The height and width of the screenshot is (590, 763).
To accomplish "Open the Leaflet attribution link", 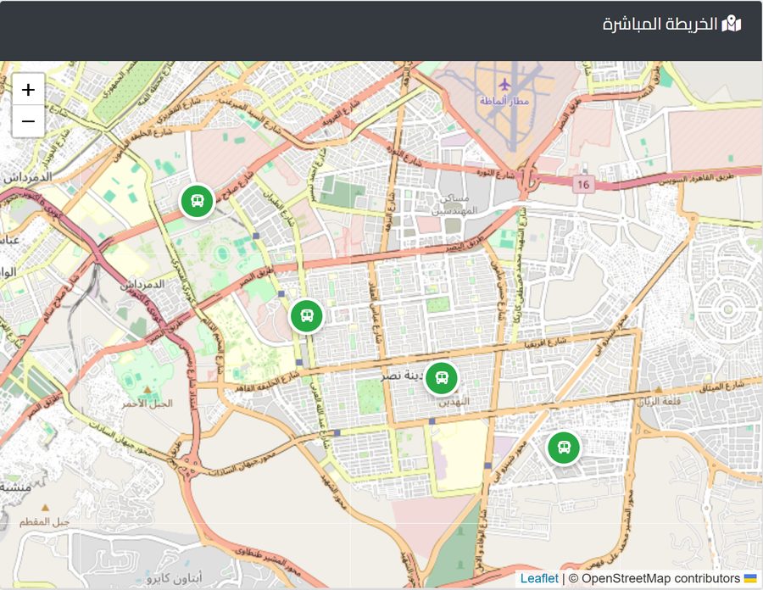I will click(x=539, y=578).
